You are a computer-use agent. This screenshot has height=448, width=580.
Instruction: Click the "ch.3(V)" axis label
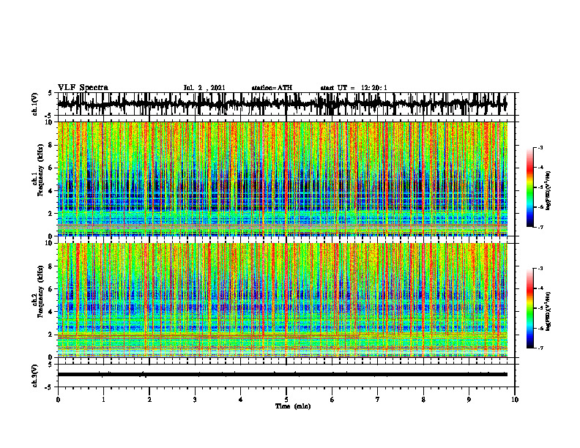point(35,376)
